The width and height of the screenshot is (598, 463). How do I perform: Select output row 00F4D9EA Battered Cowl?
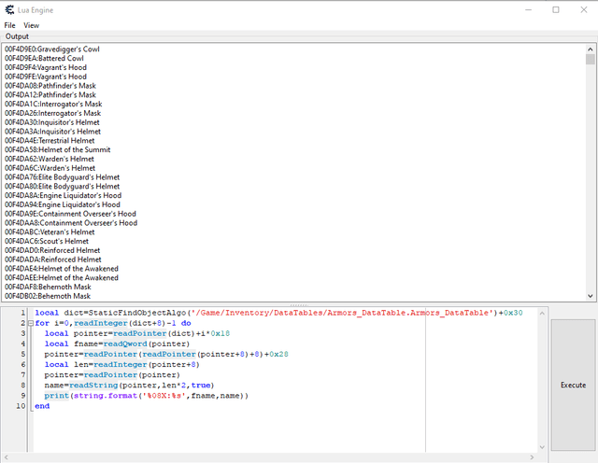[44, 58]
